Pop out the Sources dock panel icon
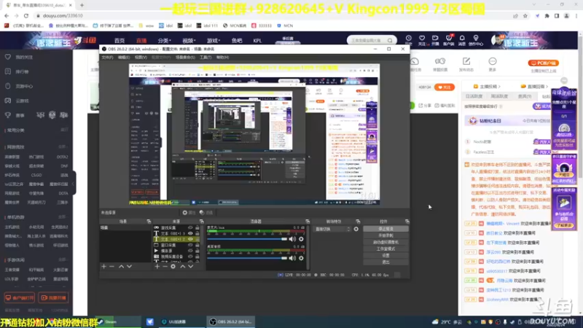 [202, 222]
